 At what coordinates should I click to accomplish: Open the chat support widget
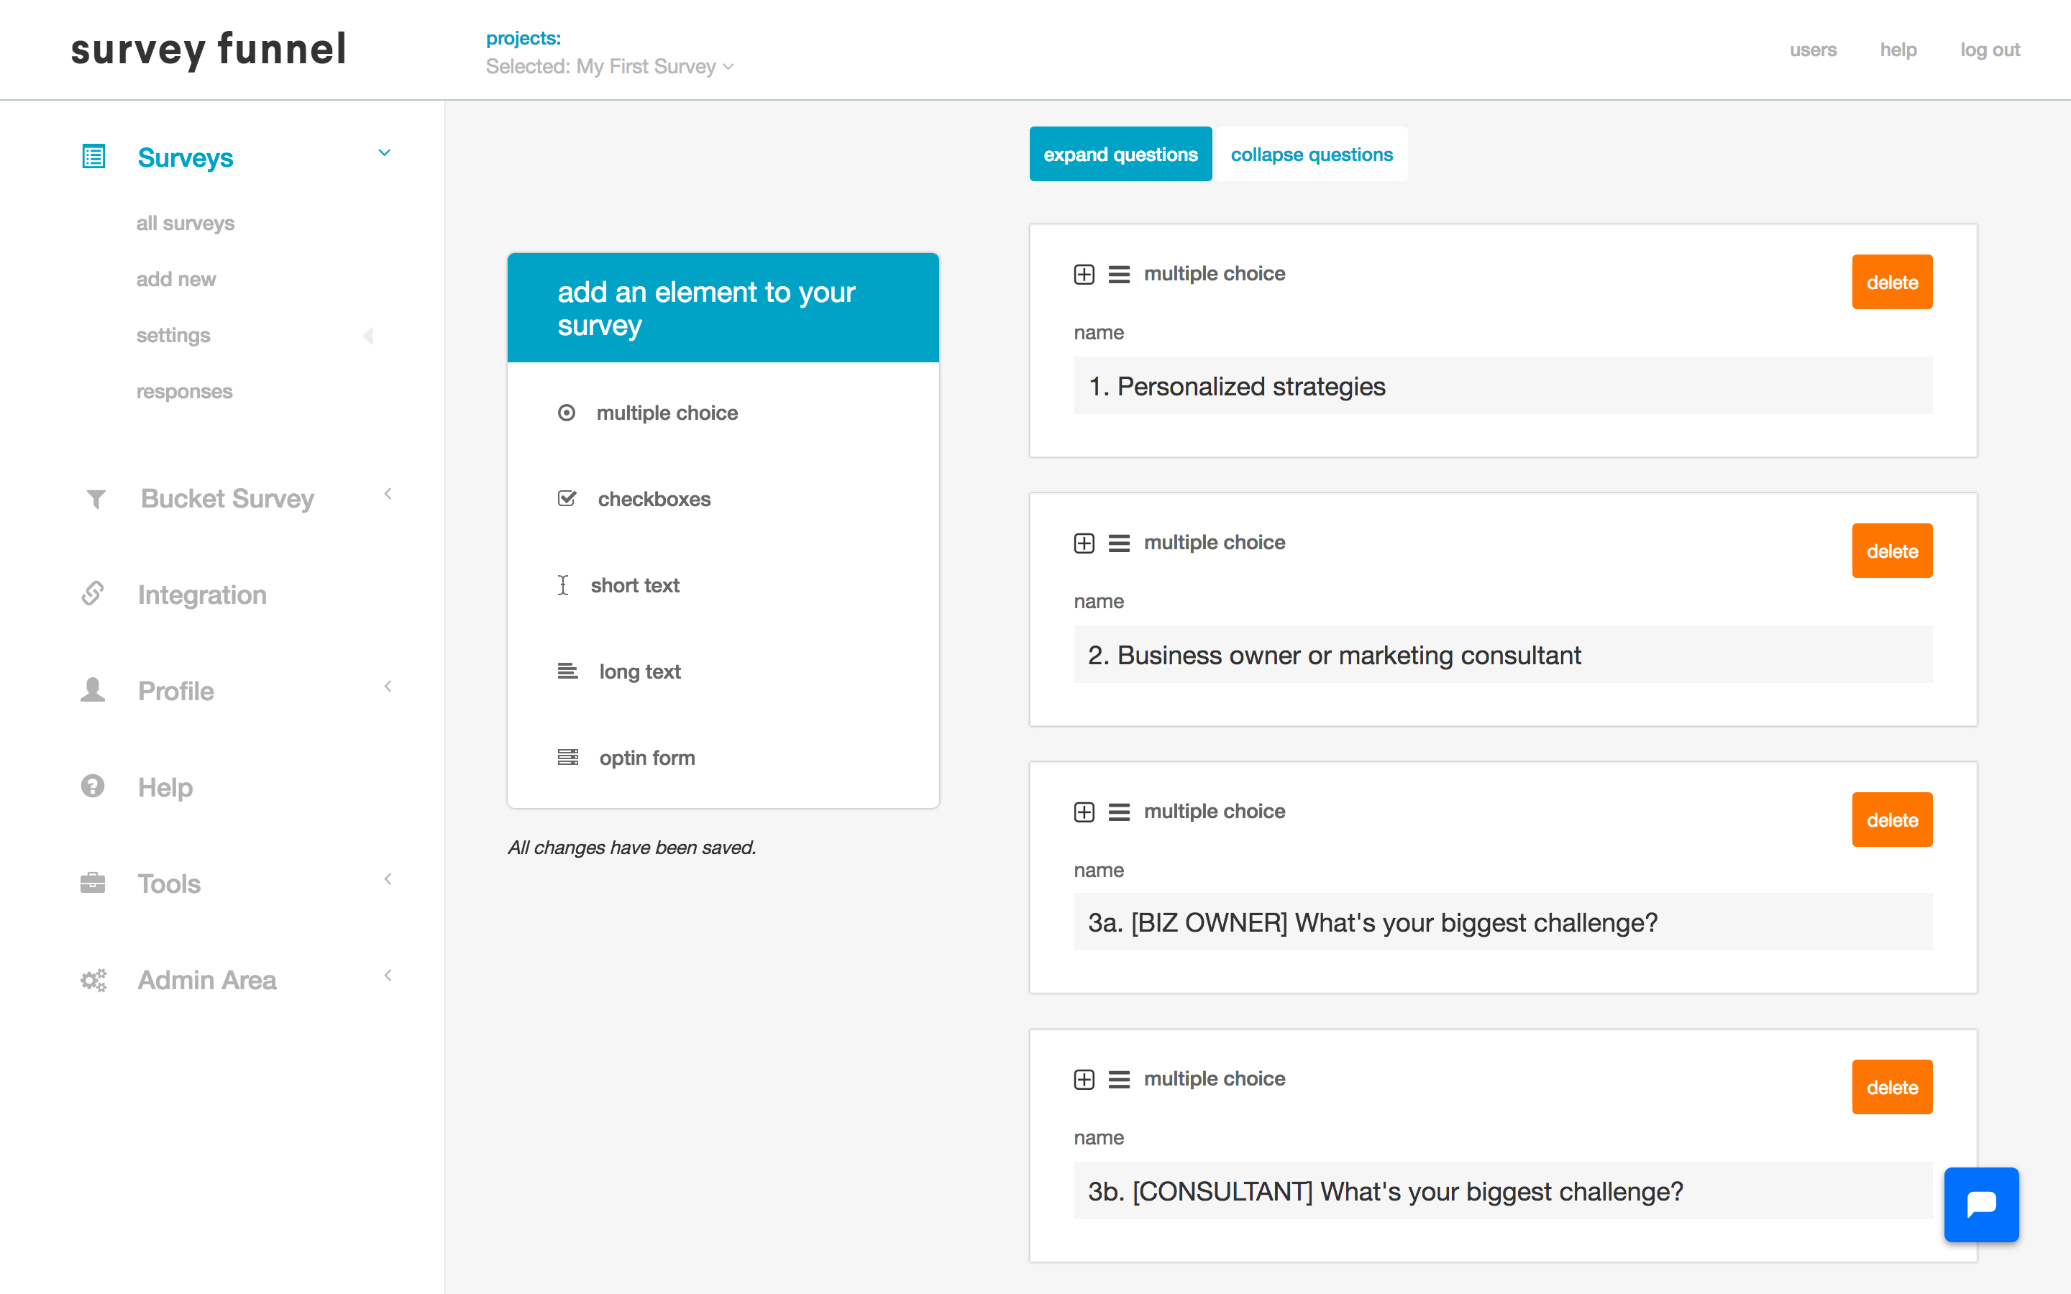(1980, 1204)
